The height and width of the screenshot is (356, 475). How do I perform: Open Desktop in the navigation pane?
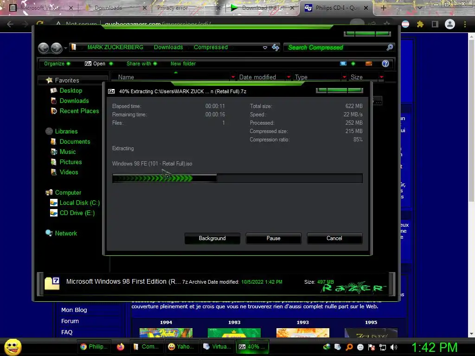point(71,90)
